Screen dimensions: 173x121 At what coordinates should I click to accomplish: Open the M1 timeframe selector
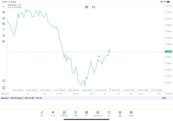tap(4, 41)
